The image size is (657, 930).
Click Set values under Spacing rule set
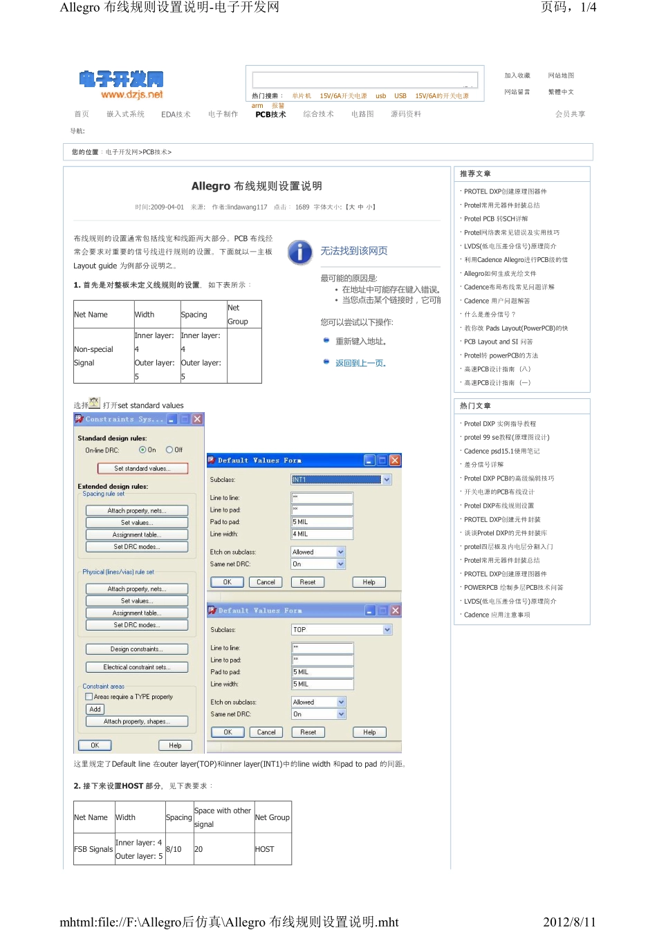click(x=137, y=523)
